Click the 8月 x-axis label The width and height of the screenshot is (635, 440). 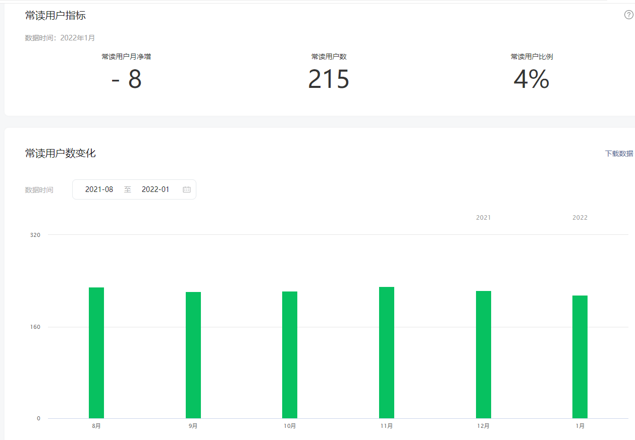(96, 426)
